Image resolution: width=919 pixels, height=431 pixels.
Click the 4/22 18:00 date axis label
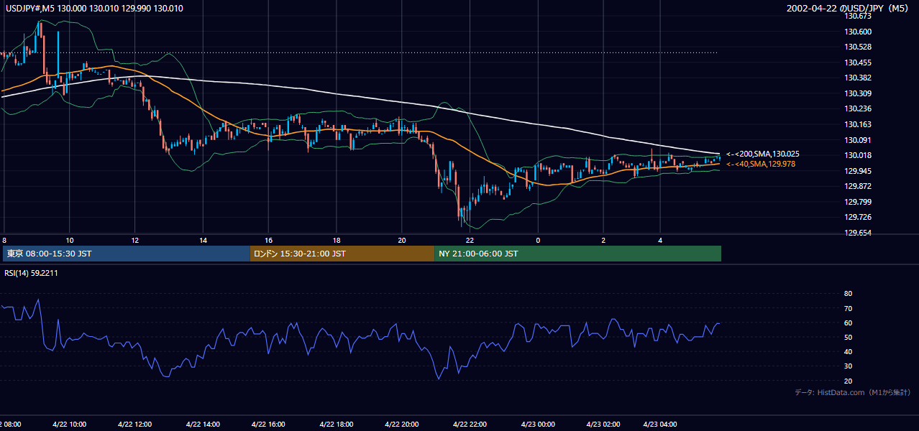click(335, 424)
